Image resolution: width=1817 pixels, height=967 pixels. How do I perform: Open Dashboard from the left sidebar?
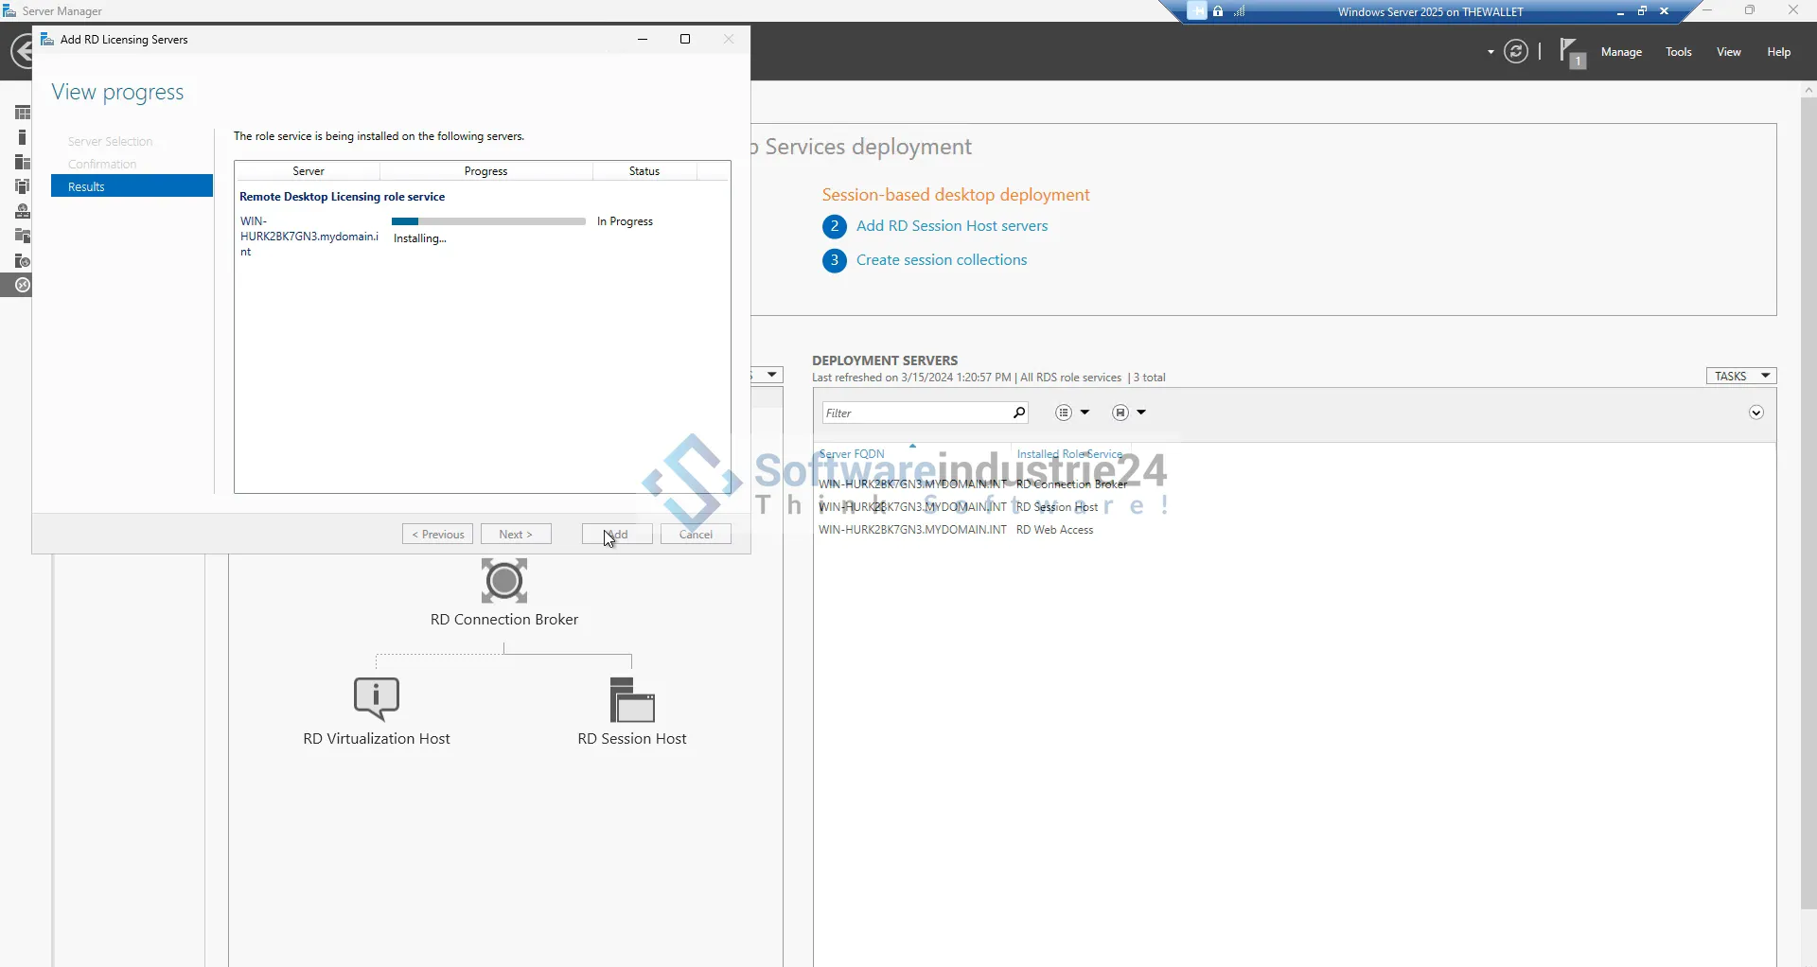pos(23,113)
